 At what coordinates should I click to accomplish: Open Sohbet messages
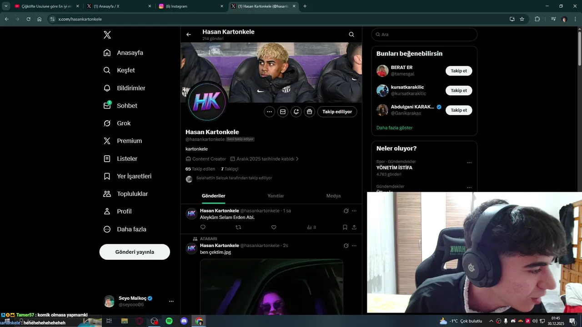120,105
